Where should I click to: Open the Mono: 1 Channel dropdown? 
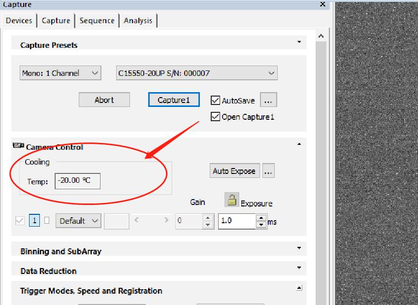click(x=61, y=73)
